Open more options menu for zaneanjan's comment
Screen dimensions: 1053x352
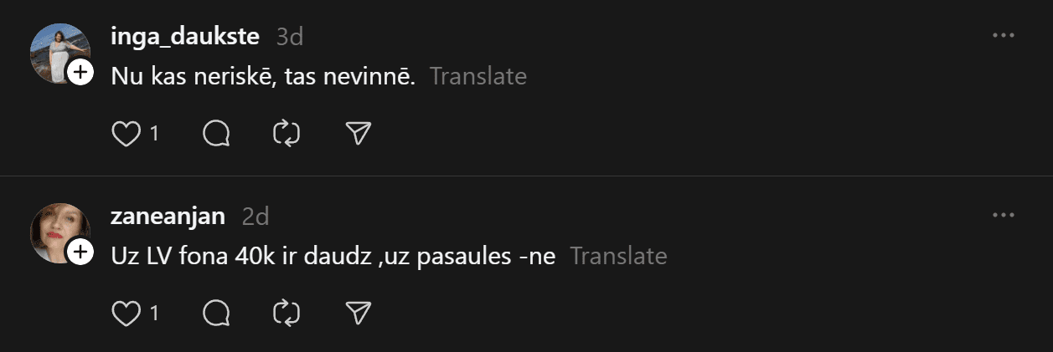[1003, 216]
